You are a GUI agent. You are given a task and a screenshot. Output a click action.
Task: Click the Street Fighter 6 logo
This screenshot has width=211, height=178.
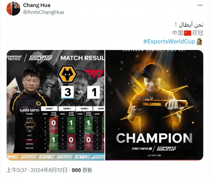142,149
